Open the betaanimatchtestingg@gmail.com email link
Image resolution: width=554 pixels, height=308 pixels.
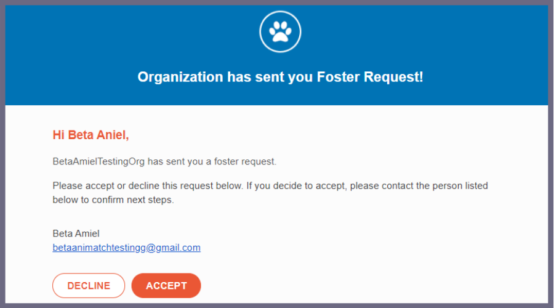126,248
